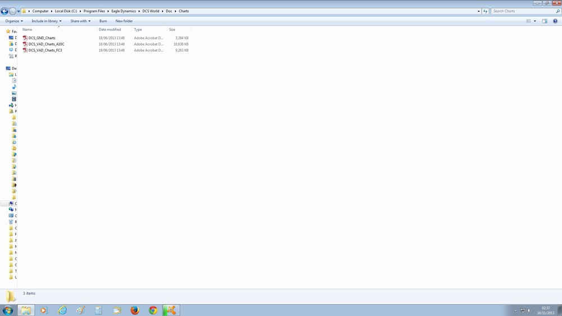Click the Dropbox icon under Favorites
The image size is (562, 316).
11,50
